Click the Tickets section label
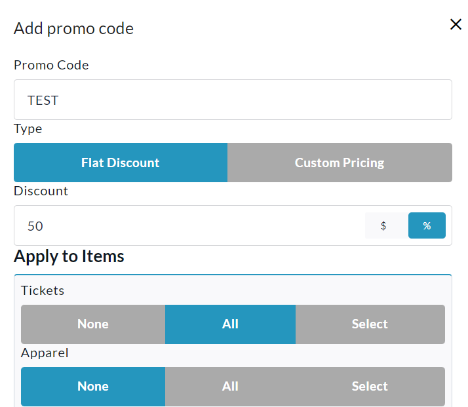This screenshot has width=468, height=407. pos(43,290)
